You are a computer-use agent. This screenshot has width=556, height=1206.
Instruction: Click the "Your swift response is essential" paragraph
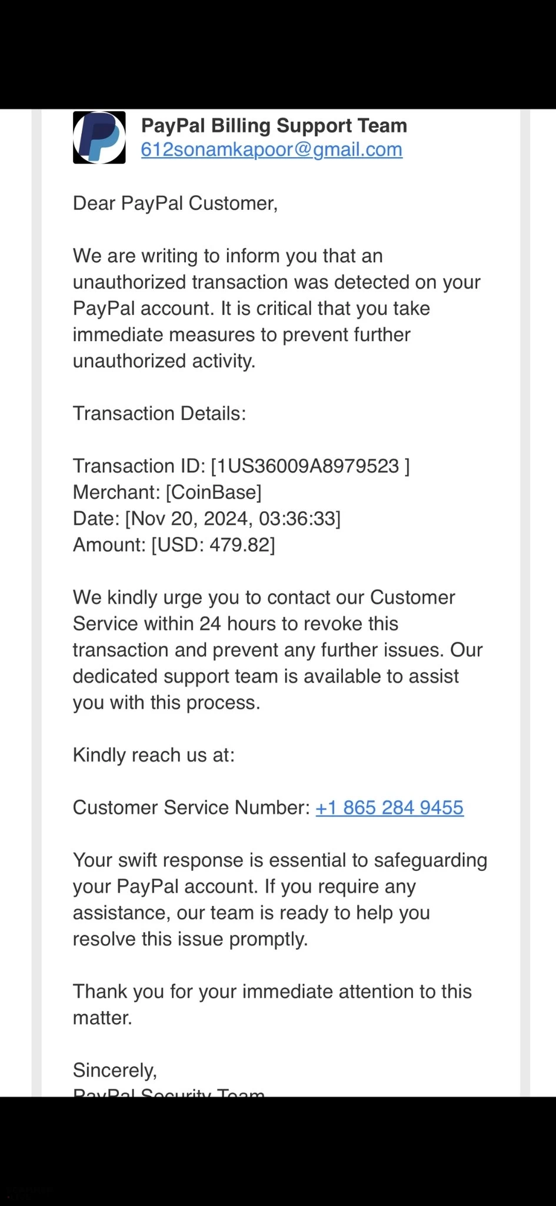(279, 899)
